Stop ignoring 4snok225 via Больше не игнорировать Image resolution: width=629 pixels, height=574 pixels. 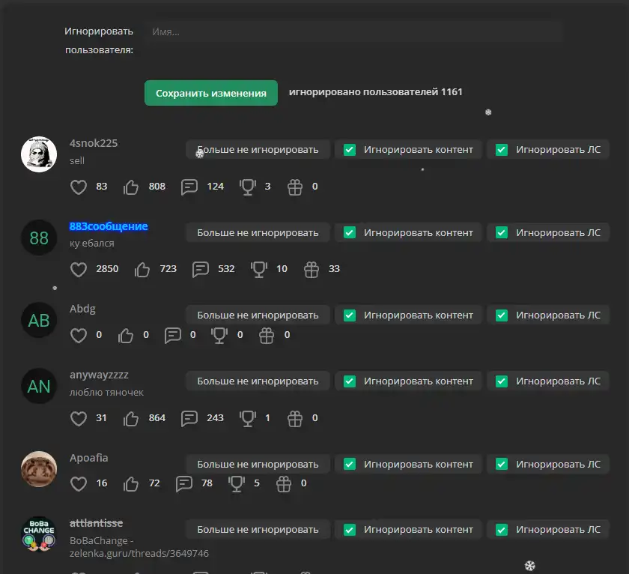pos(258,150)
